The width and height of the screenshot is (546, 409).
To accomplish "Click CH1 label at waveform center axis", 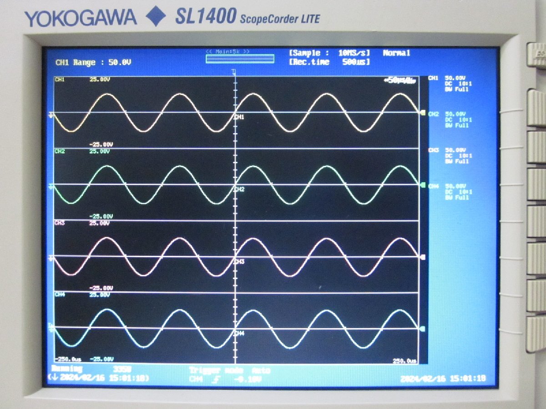I will [240, 117].
